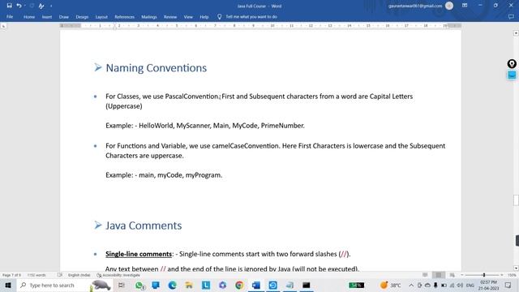Click the first line indent marker on ruler

tap(115, 24)
